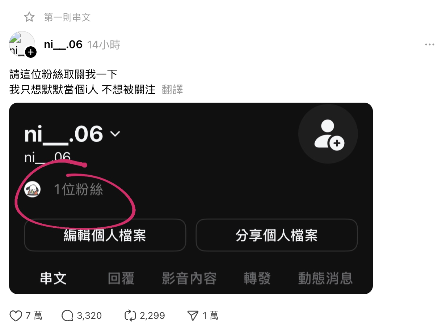Screen dimensions: 446x326
Task: Like the post with the heart icon
Action: click(x=16, y=316)
